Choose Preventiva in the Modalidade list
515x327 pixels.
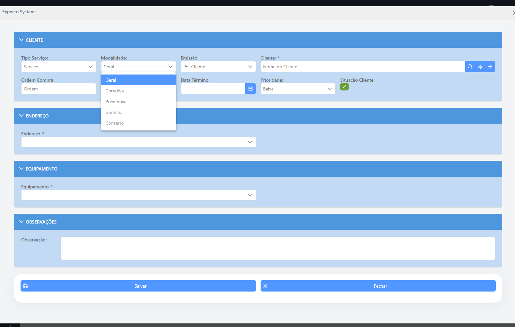point(116,102)
